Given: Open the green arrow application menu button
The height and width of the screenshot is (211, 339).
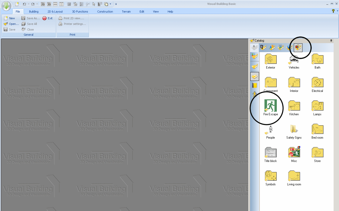Looking at the screenshot, I should coord(6,6).
